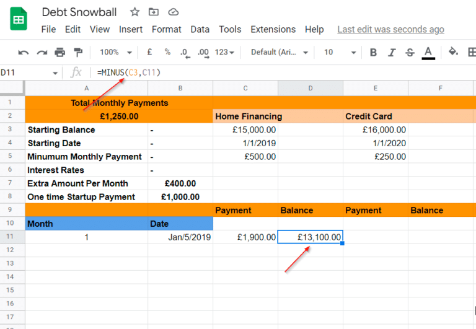Select the £16,000.00 starting balance cell

(x=376, y=129)
